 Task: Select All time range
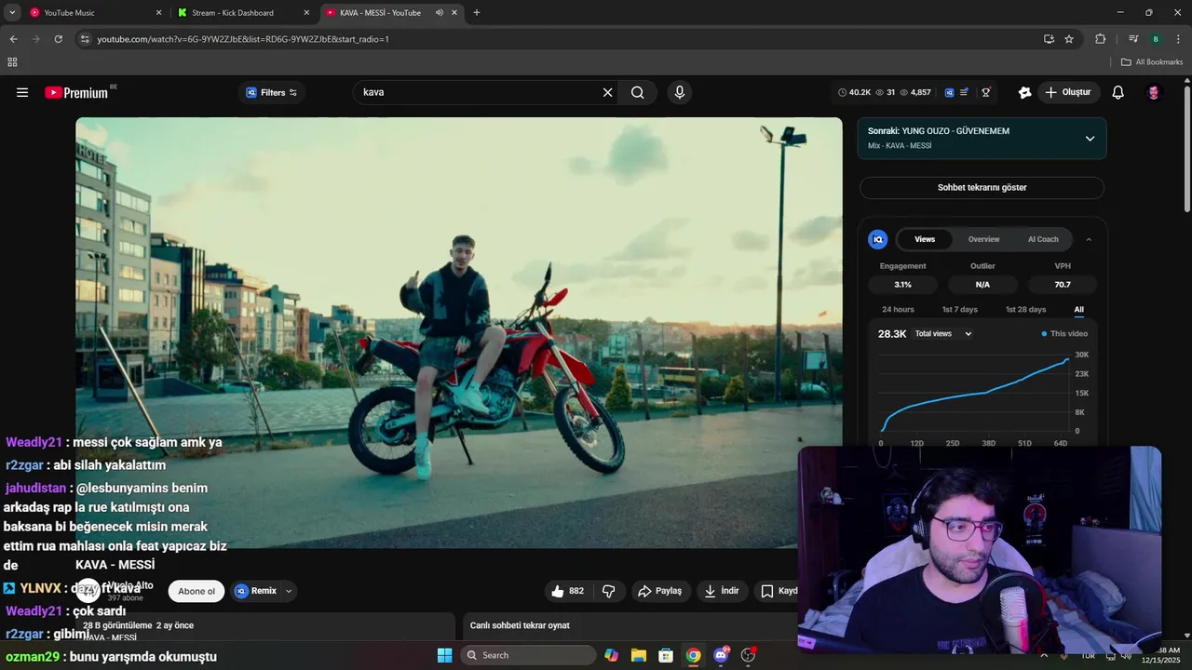[1078, 309]
